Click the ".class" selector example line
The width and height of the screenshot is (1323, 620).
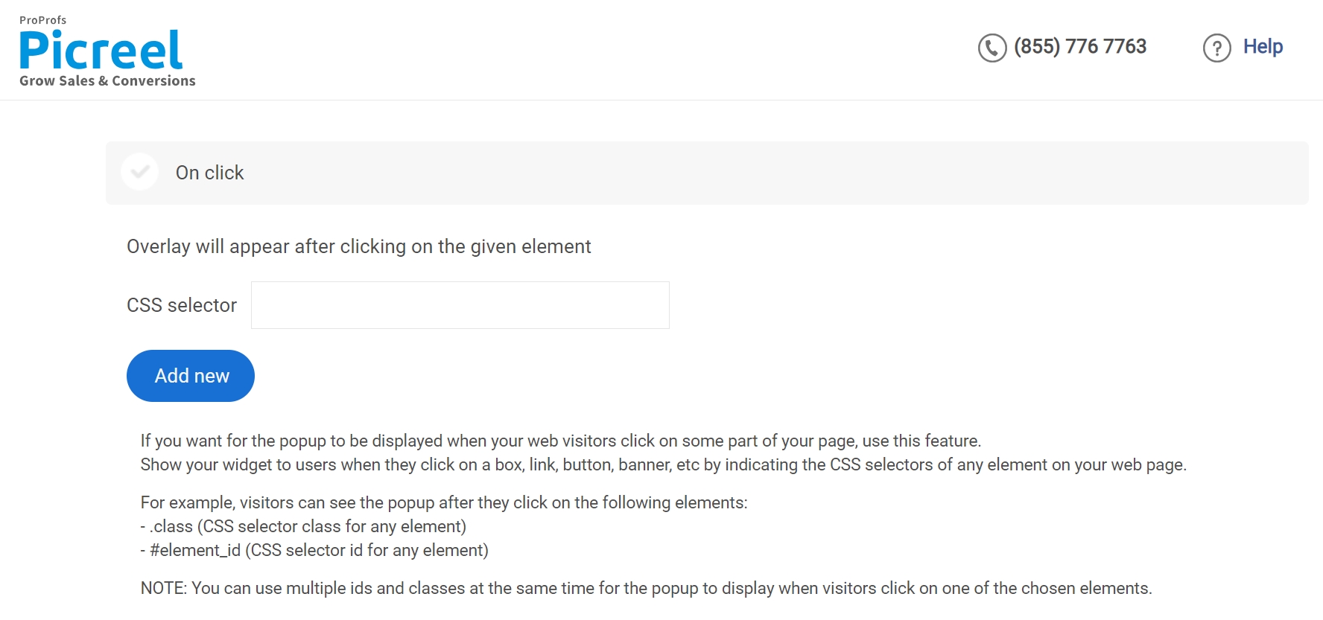(303, 526)
